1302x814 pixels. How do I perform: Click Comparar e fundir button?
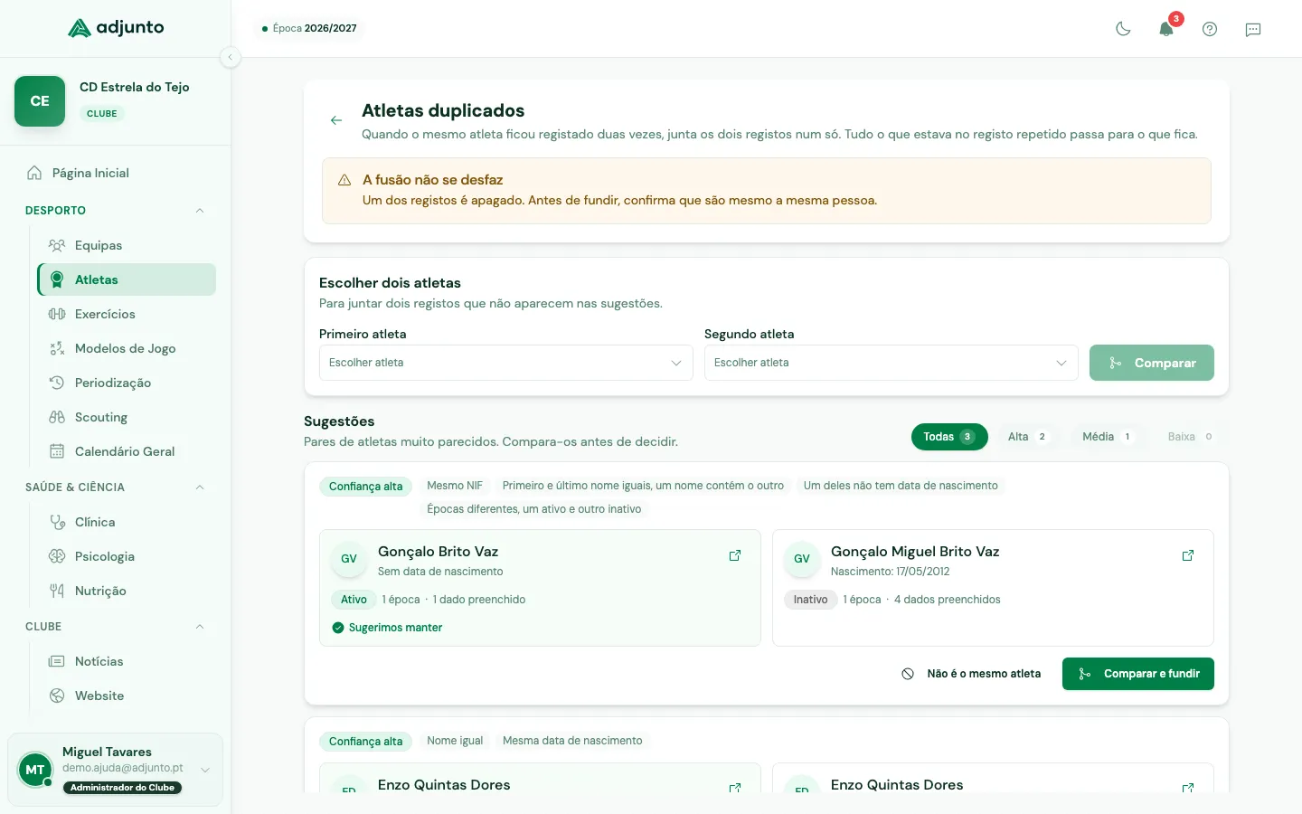tap(1137, 674)
